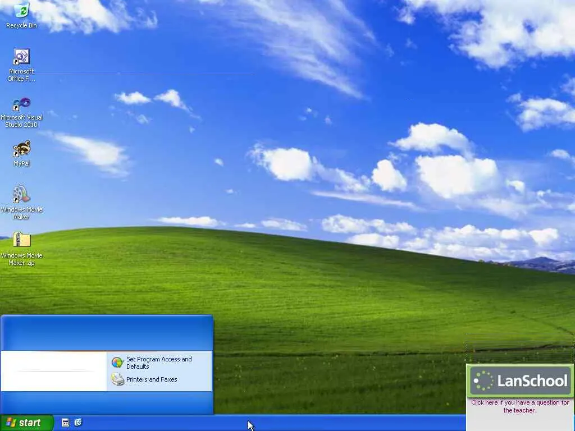Viewport: 575px width, 431px height.
Task: Click the blue quick launch icon beside command window
Action: [x=78, y=423]
